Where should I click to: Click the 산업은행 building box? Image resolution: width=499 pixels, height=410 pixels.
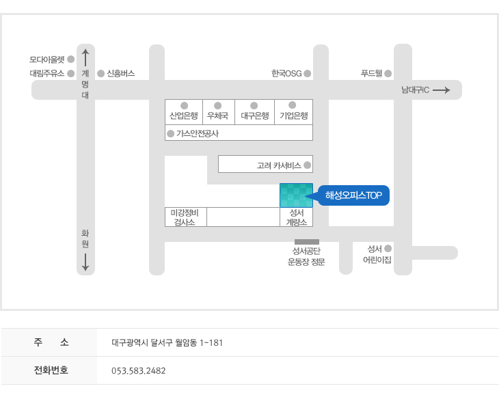tap(184, 111)
